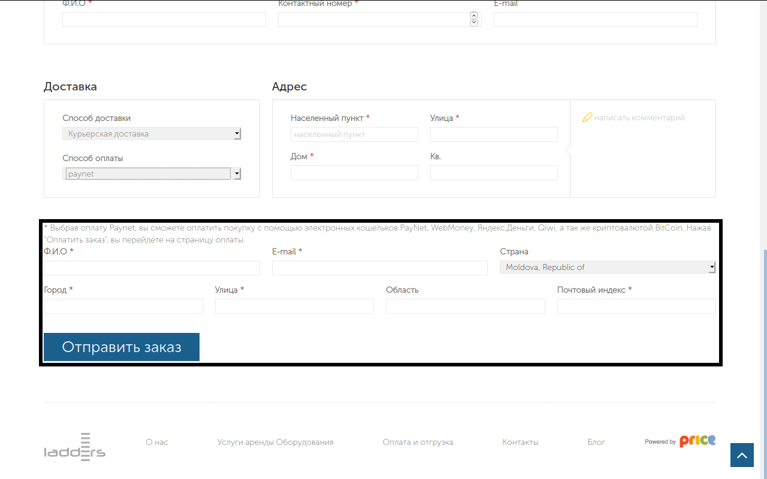The height and width of the screenshot is (479, 767).
Task: Click the ladders logo in footer
Action: pos(75,447)
